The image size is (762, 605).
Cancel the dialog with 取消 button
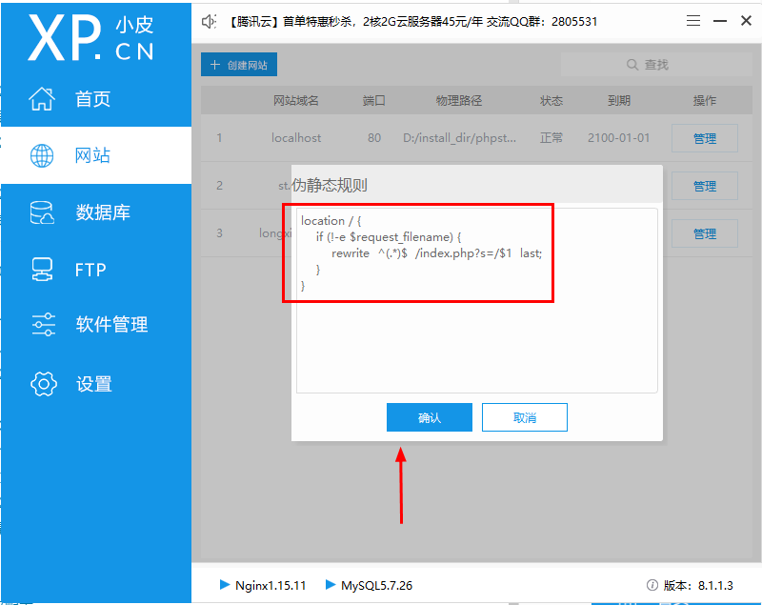525,417
